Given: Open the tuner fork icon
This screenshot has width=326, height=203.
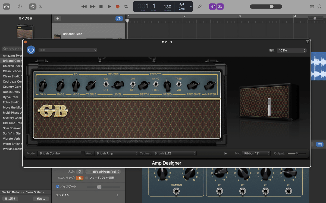Looking at the screenshot, I should click(199, 6).
